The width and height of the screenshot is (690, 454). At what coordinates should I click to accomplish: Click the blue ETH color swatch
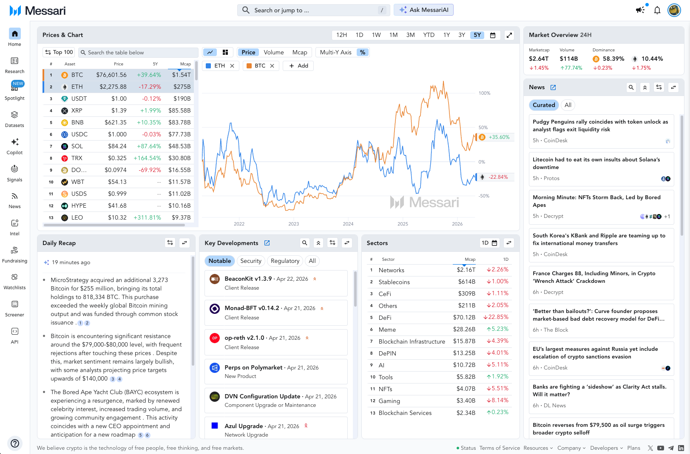tap(208, 66)
